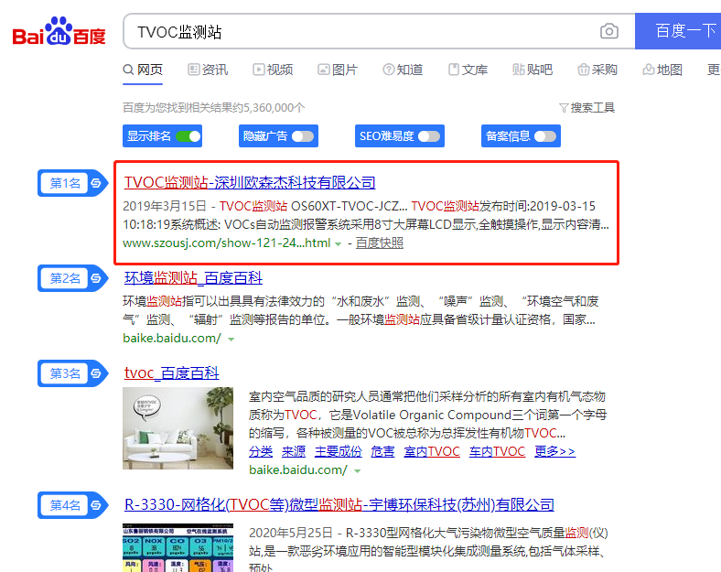Open the 来源 sublink
Image resolution: width=721 pixels, height=572 pixels.
[x=294, y=451]
